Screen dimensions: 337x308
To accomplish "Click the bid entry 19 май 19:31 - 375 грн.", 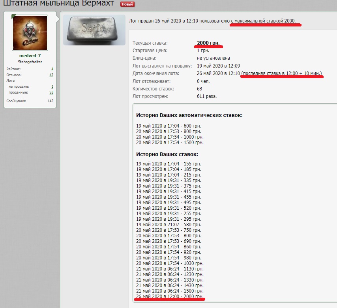I will 169,186.
